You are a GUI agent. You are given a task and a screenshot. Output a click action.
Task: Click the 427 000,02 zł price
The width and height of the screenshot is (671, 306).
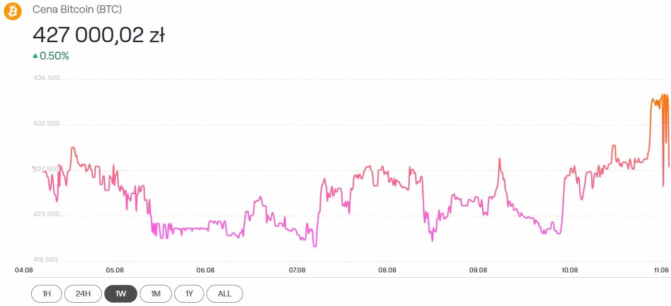coord(98,35)
